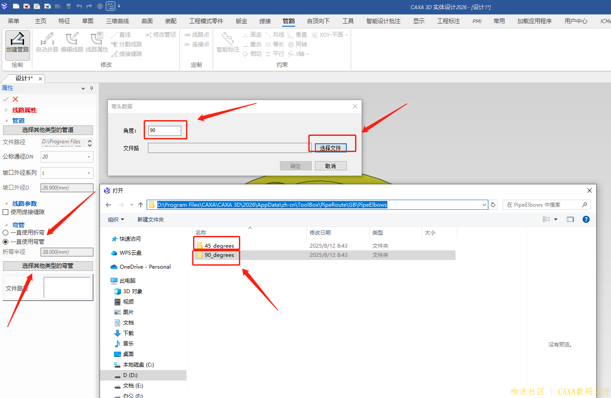Image resolution: width=611 pixels, height=398 pixels.
Task: Toggle the preview pane in the 打开 dialog
Action: click(x=570, y=219)
